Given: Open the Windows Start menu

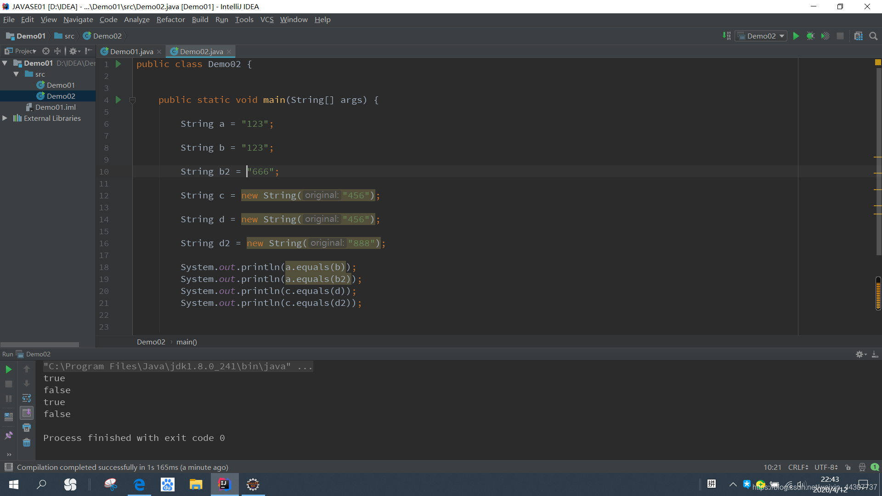Looking at the screenshot, I should click(x=14, y=485).
